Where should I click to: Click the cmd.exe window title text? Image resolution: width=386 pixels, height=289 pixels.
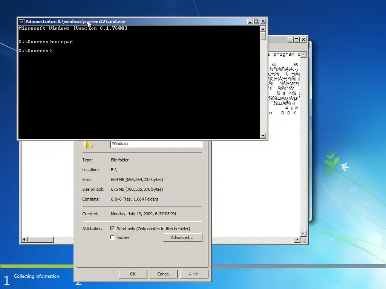point(75,21)
